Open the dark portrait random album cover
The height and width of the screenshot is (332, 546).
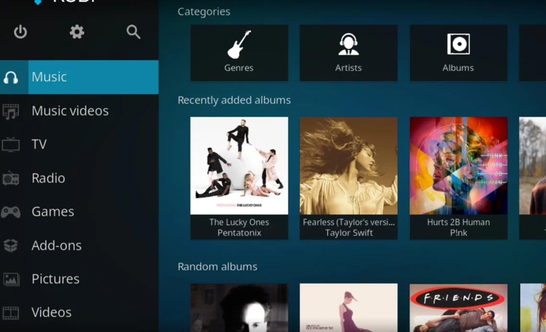click(x=239, y=308)
